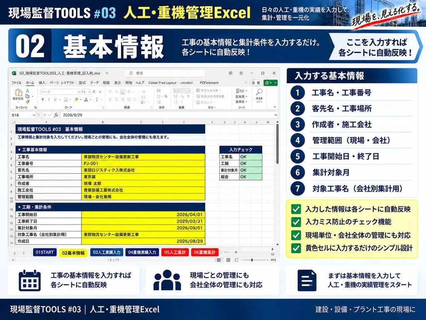Click the next sheet navigation arrow
This screenshot has width=426, height=320.
point(24,253)
